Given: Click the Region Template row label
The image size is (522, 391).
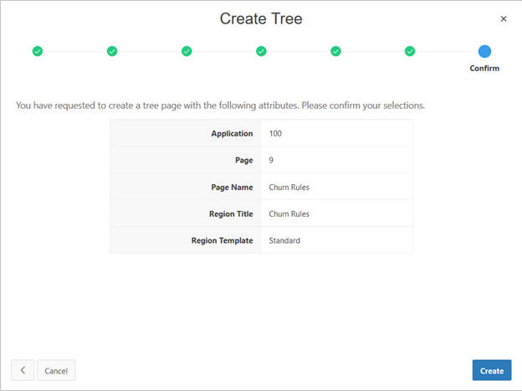Looking at the screenshot, I should tap(222, 240).
